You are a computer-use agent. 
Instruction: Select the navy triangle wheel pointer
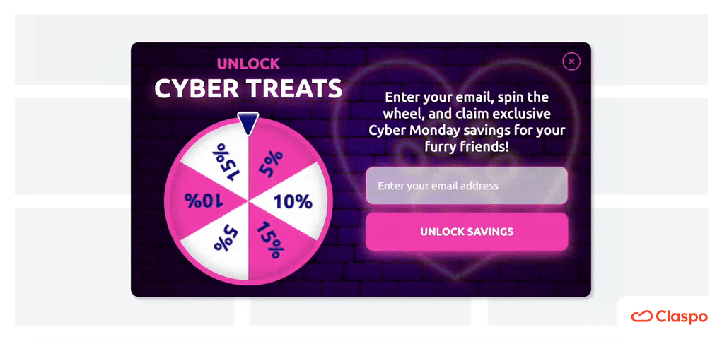pyautogui.click(x=248, y=123)
